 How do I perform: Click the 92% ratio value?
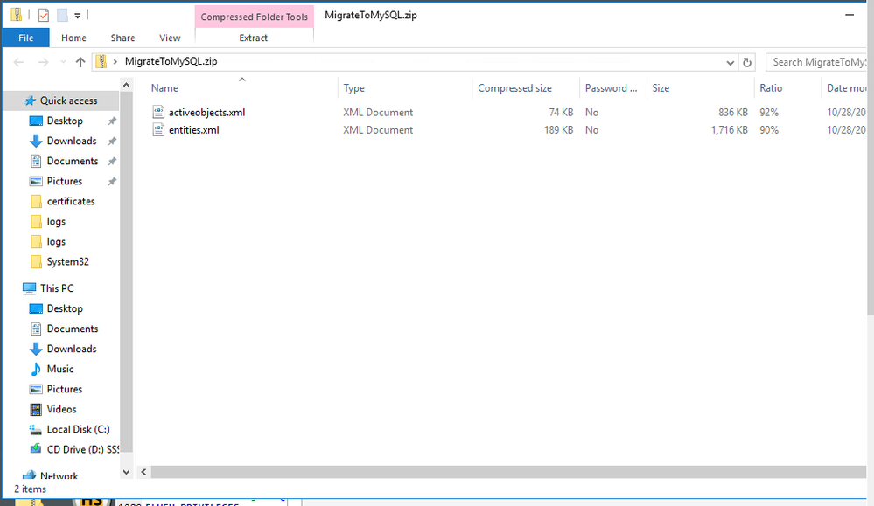769,113
